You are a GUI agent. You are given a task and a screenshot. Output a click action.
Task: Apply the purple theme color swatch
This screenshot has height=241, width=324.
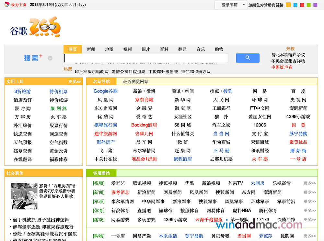(x=315, y=5)
